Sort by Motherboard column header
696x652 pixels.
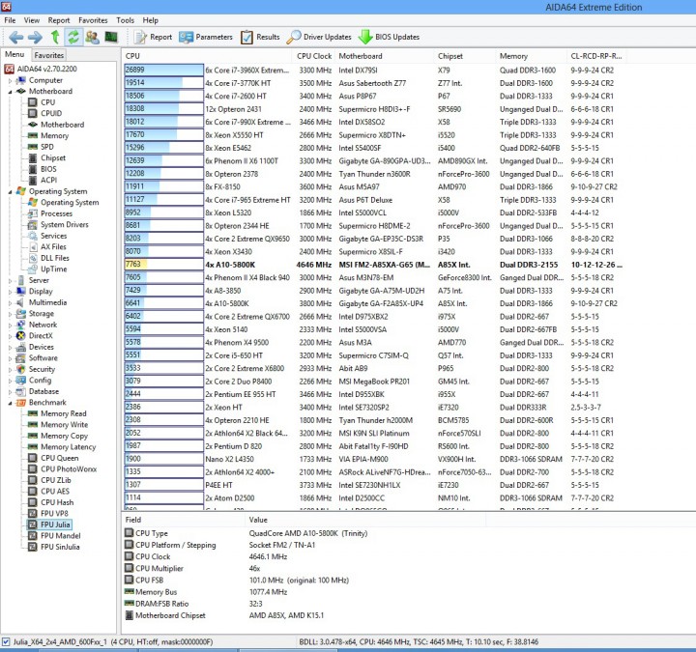pyautogui.click(x=385, y=56)
